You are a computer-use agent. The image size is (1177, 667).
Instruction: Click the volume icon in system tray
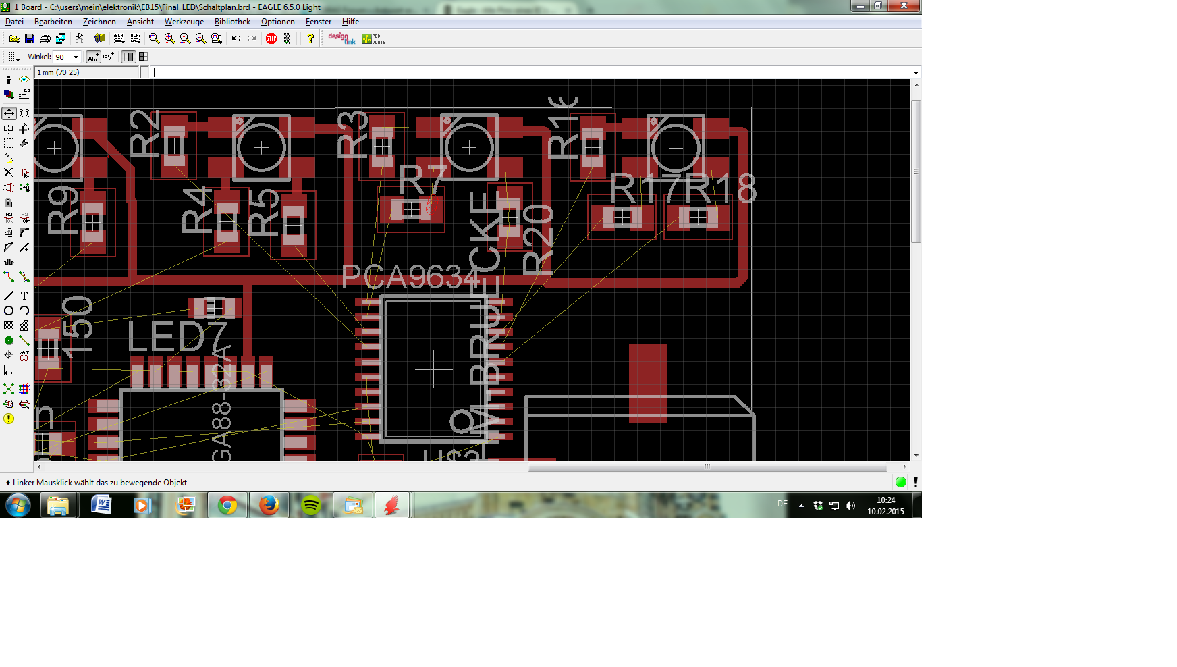[x=850, y=506]
